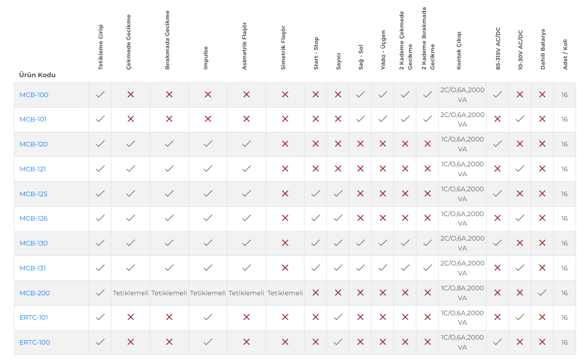Click the 10-30V AC/DC checkmark for MCB-121
This screenshot has width=588, height=361.
coord(520,169)
